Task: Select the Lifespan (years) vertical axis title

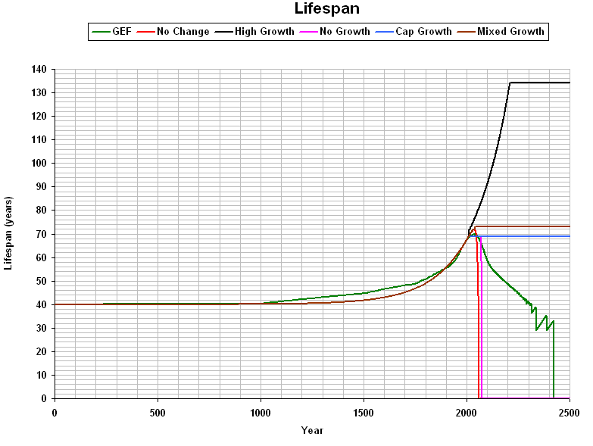Action: pos(9,234)
